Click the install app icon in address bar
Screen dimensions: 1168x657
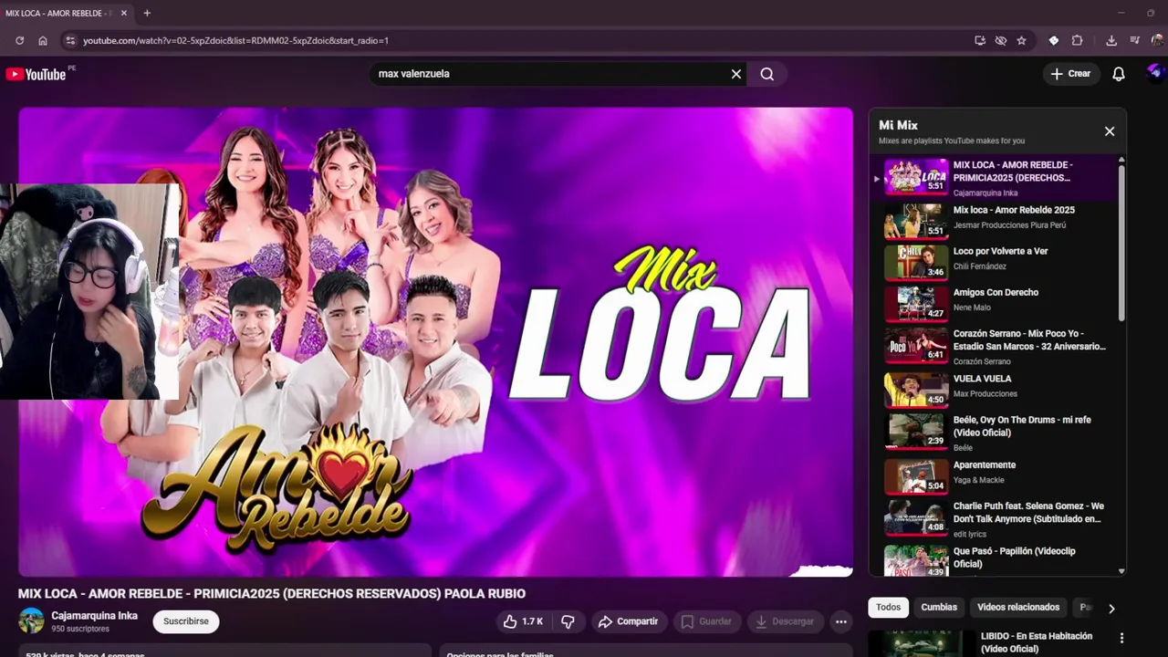pos(980,40)
